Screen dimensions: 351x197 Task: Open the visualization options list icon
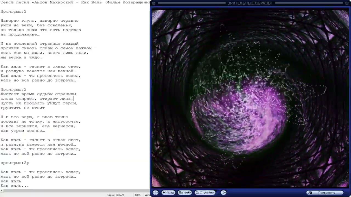coord(224,192)
